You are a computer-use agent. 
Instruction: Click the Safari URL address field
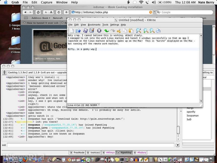112,12
